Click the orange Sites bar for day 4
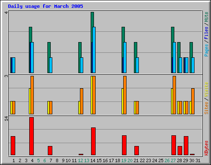The height and width of the screenshot is (165, 211). (32, 95)
